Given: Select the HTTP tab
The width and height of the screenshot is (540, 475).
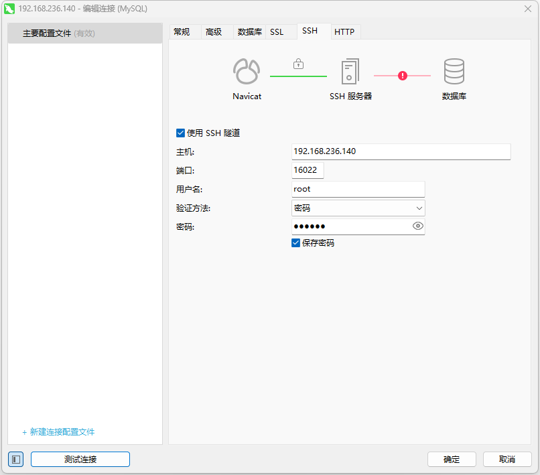Looking at the screenshot, I should pos(344,31).
